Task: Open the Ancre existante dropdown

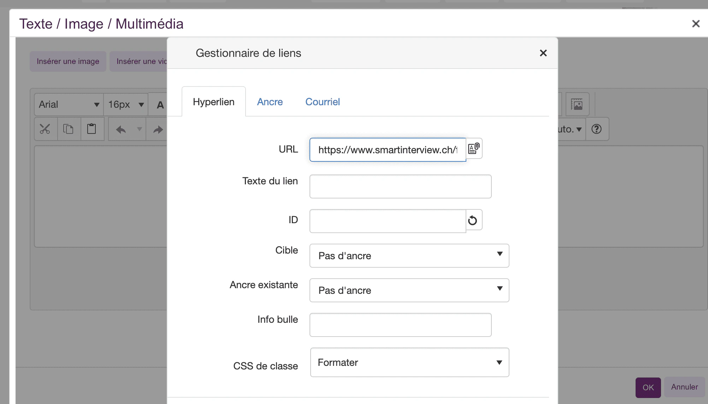Action: coord(409,290)
